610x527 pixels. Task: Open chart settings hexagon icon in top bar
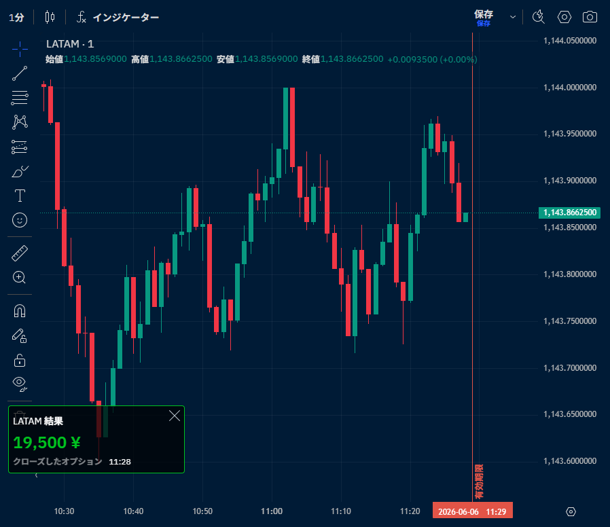point(564,17)
